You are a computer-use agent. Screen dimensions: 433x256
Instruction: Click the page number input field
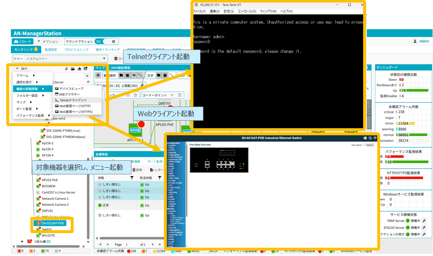[x=131, y=244]
